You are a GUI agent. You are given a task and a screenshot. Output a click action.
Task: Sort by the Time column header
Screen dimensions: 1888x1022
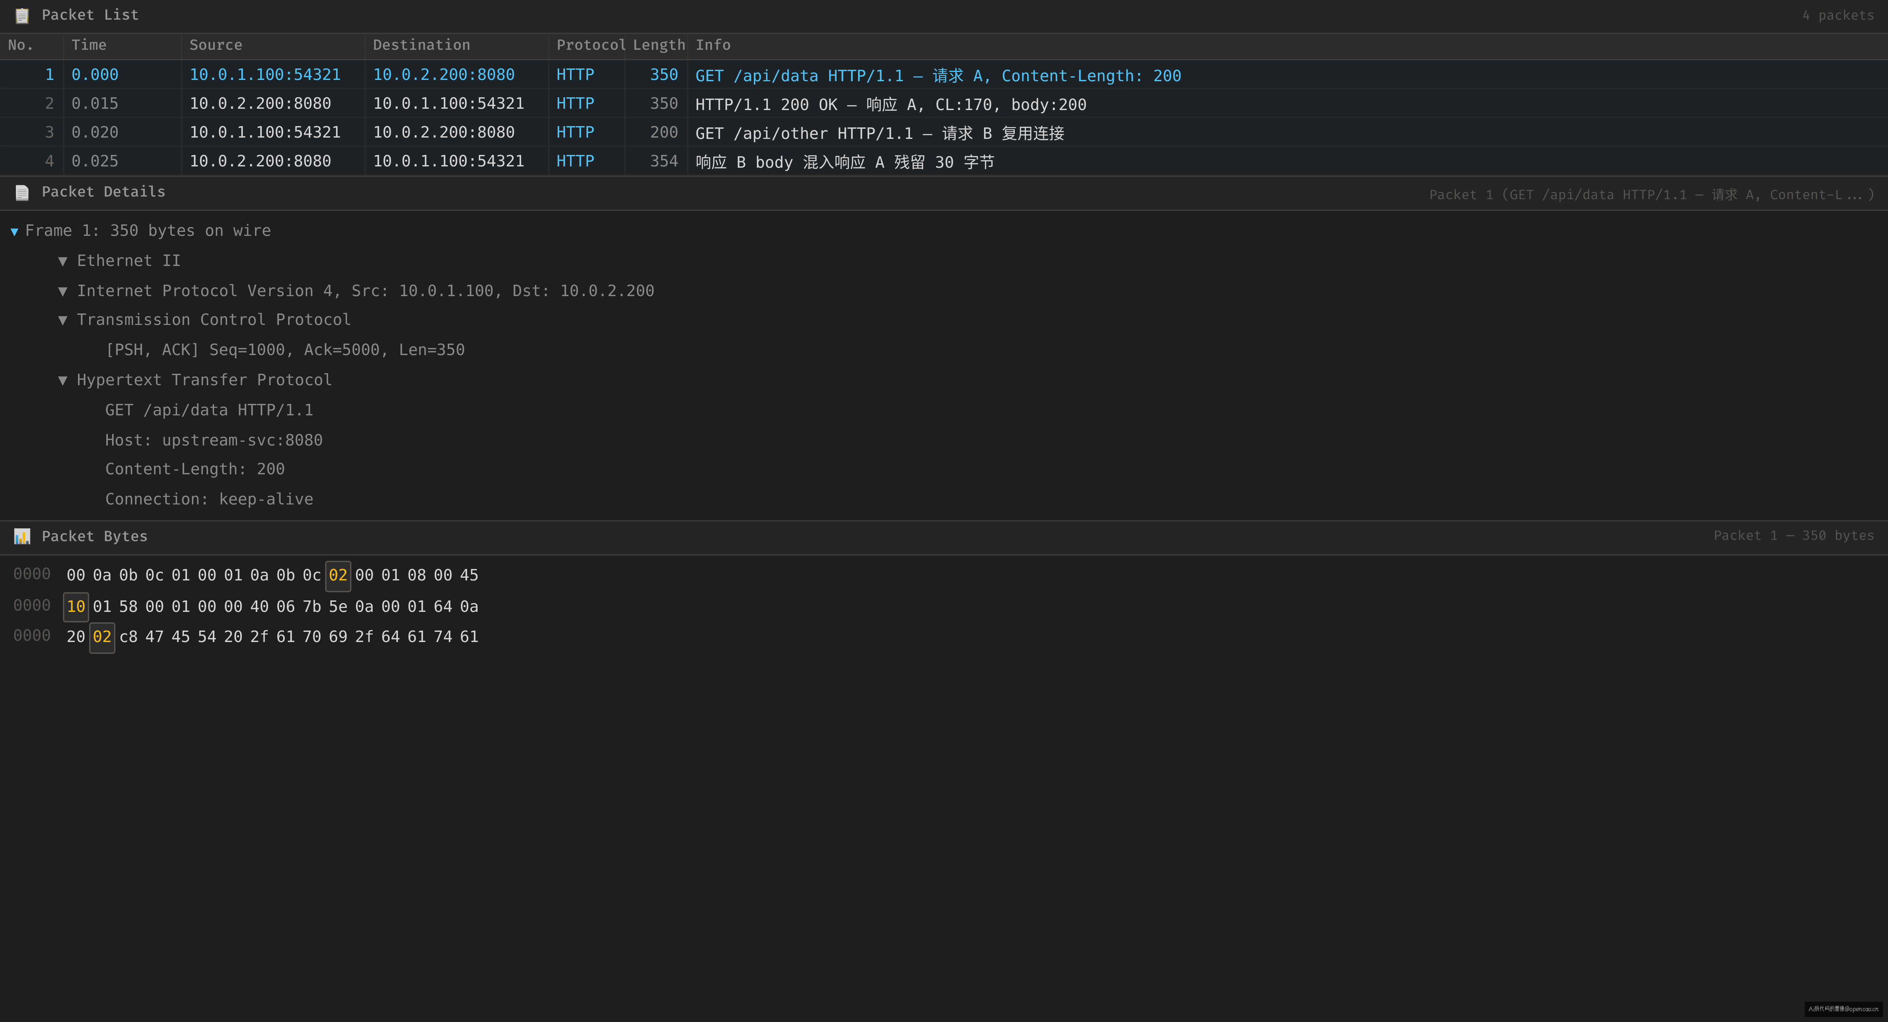(122, 46)
